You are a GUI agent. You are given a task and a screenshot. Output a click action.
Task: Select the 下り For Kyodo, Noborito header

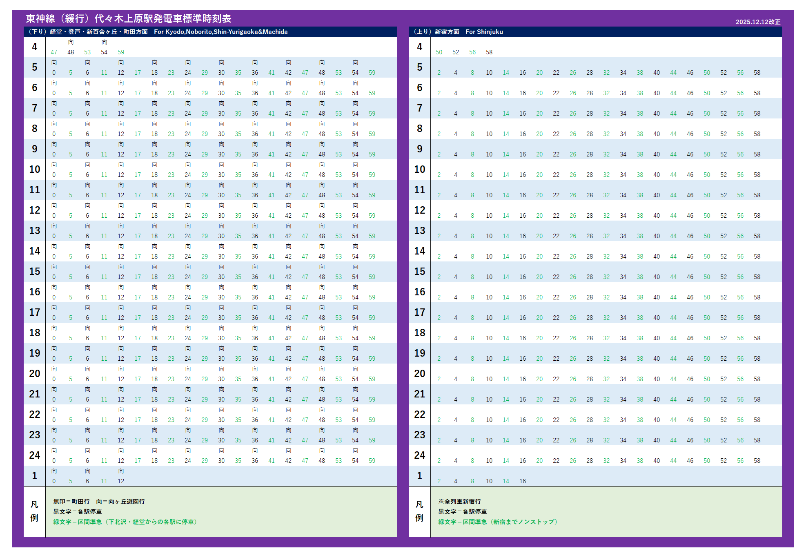[x=158, y=32]
